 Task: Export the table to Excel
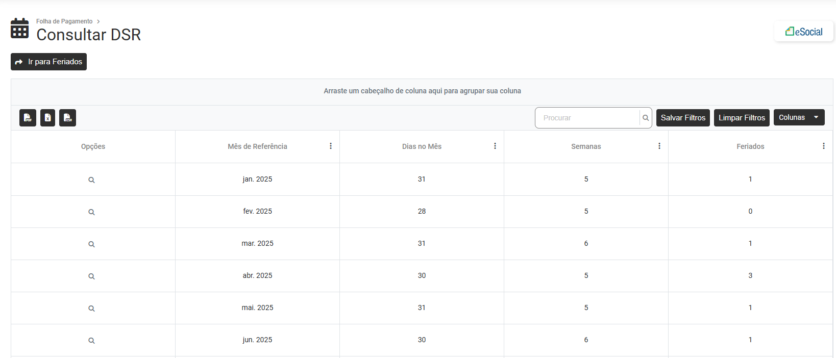click(x=47, y=118)
